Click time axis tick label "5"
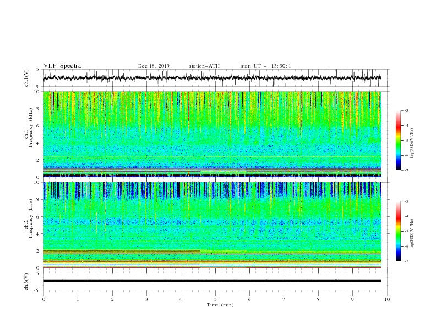The image size is (436, 336). click(x=215, y=299)
